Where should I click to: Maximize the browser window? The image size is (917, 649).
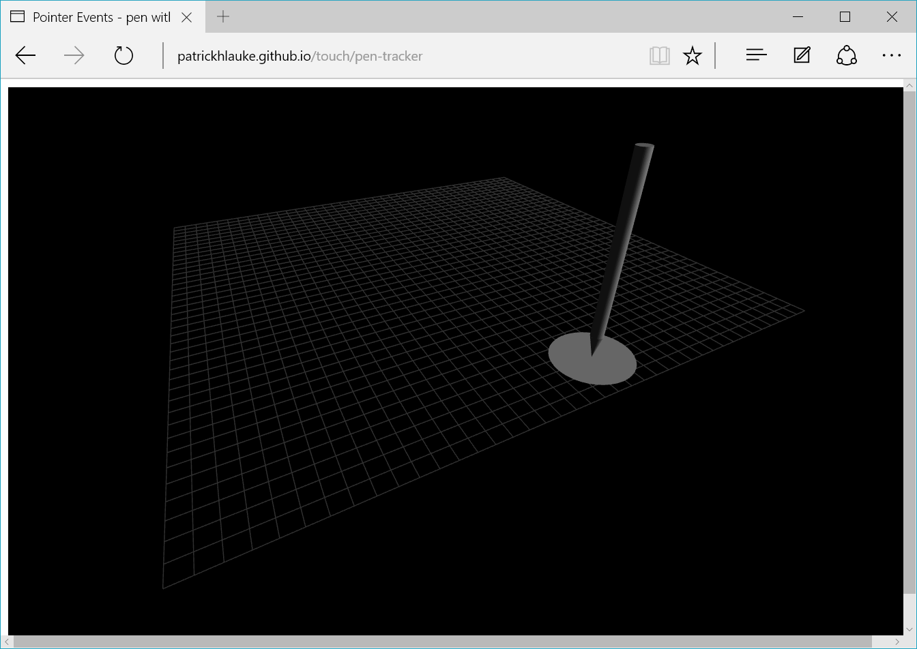[x=845, y=17]
